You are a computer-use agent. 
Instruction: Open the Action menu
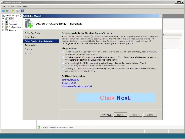(11, 6)
